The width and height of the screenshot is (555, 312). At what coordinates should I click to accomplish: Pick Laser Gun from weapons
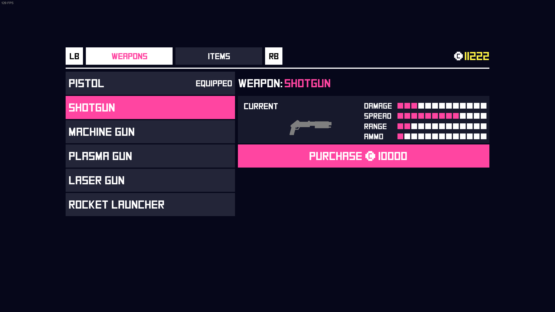150,181
